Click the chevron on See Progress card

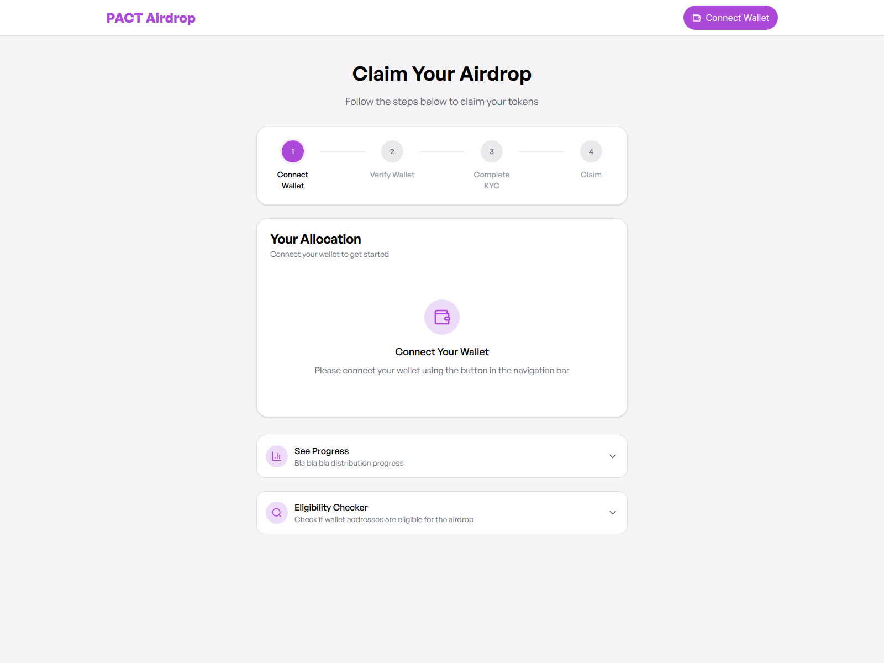pyautogui.click(x=612, y=456)
